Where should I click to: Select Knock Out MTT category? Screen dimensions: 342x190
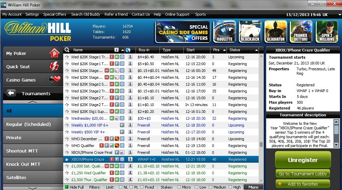point(33,164)
